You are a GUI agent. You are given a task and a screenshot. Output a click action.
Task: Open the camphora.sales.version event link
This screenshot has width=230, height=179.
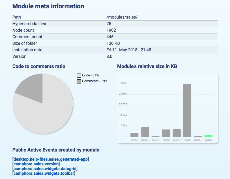[x=36, y=164]
